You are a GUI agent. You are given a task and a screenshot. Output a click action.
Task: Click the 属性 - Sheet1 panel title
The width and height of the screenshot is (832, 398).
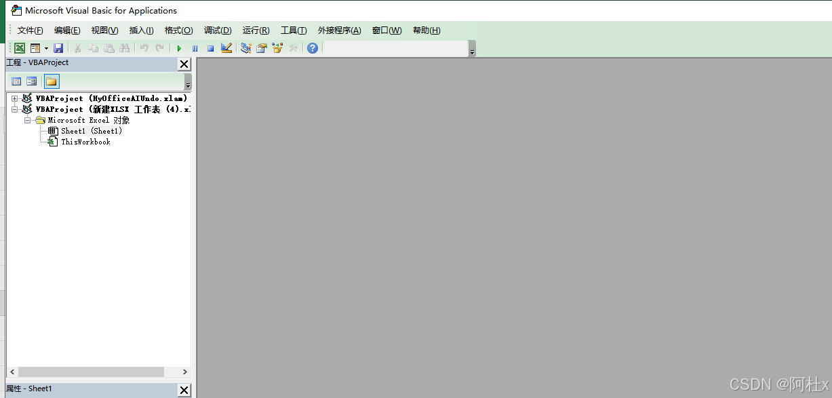(29, 389)
